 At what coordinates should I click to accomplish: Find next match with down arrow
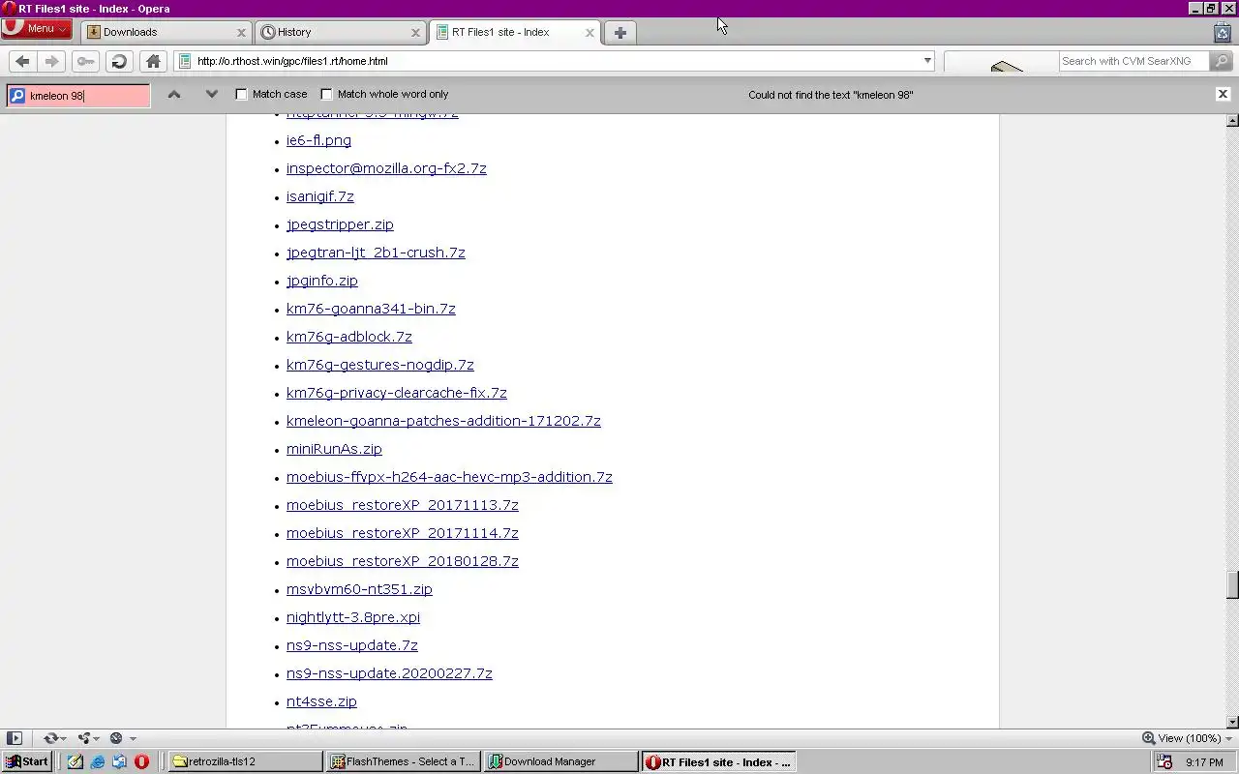click(x=212, y=94)
